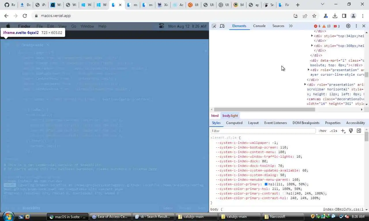Open the macOS File menu
This screenshot has width=369, height=221.
click(x=39, y=26)
